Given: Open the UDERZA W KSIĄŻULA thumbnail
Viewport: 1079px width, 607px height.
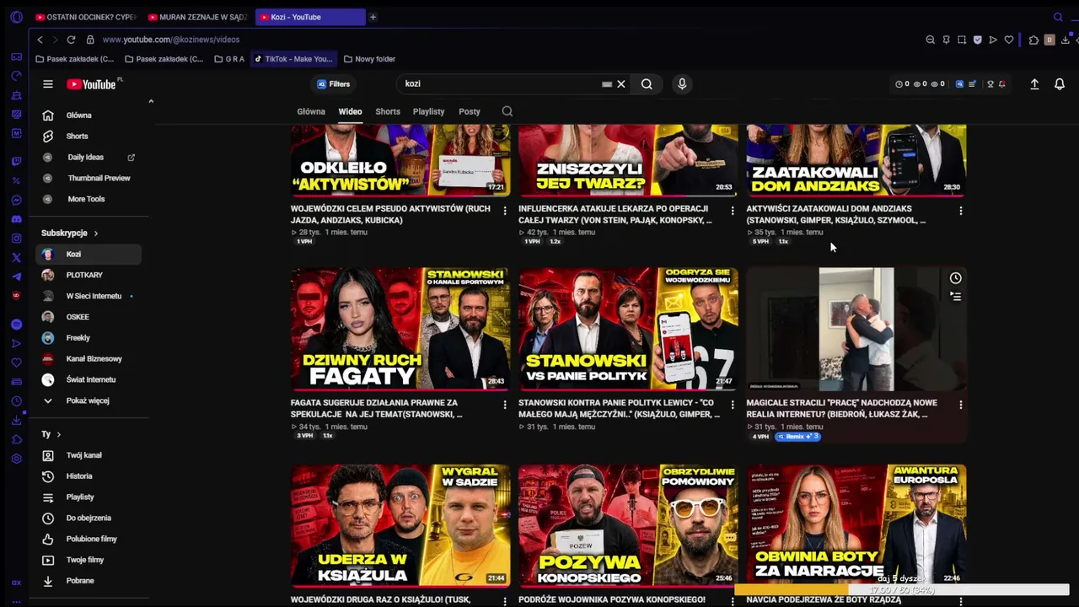Looking at the screenshot, I should pos(400,525).
